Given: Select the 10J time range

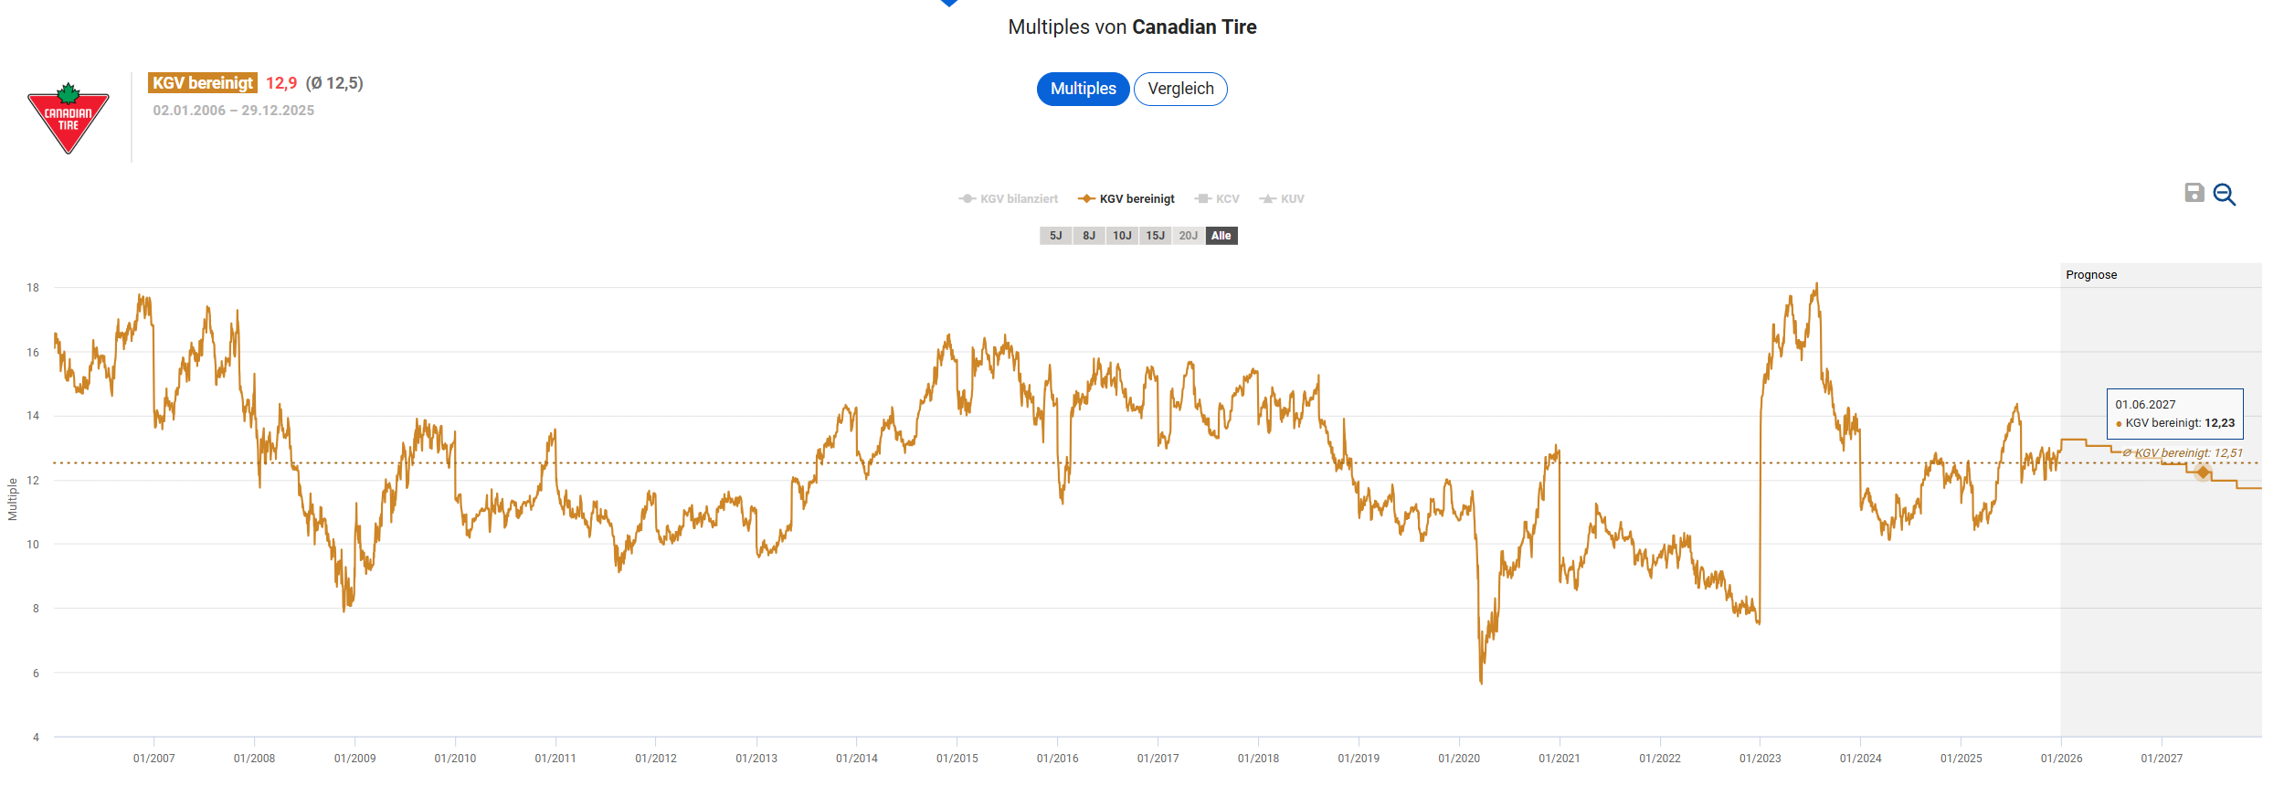Looking at the screenshot, I should click(x=1122, y=236).
